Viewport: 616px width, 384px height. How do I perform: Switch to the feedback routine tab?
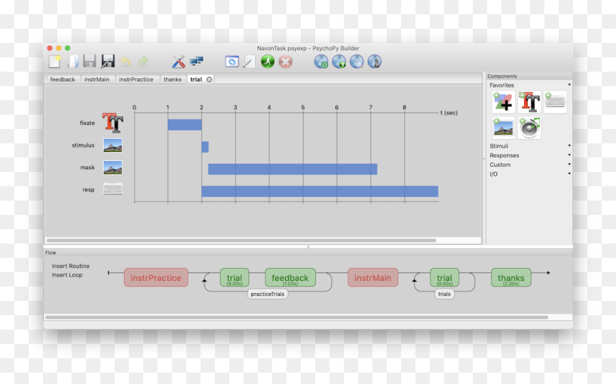pyautogui.click(x=62, y=79)
